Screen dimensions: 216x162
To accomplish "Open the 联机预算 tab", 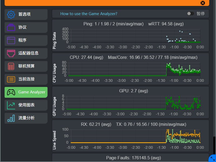I will [x=26, y=66].
